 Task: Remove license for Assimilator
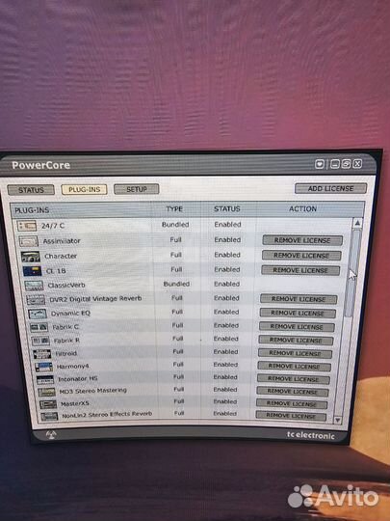[302, 240]
